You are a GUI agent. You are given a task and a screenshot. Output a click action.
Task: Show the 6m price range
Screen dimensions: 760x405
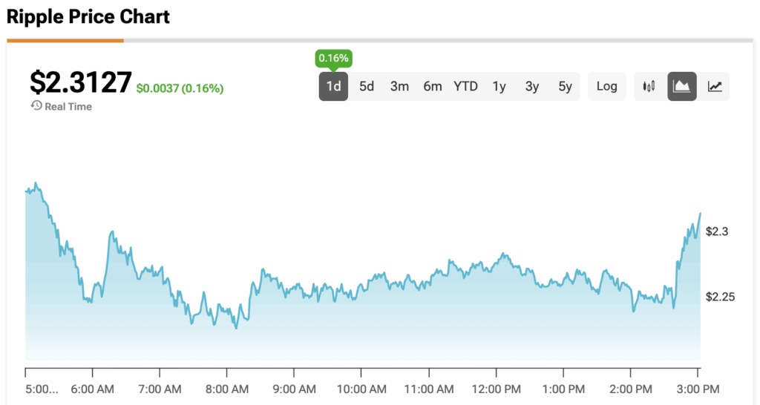(x=433, y=86)
